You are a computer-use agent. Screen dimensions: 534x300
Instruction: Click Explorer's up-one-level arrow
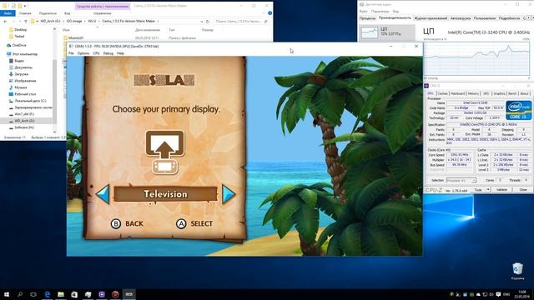pyautogui.click(x=25, y=21)
